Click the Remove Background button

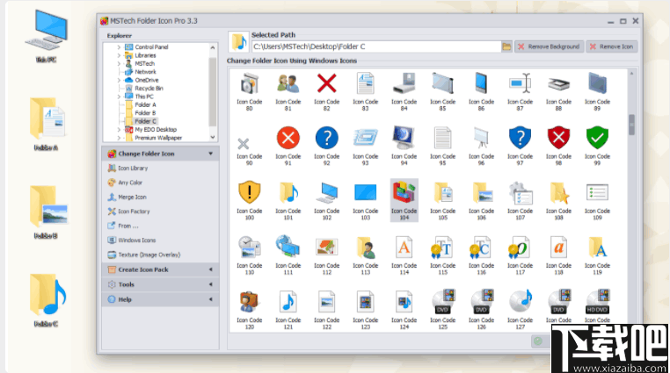pos(549,47)
